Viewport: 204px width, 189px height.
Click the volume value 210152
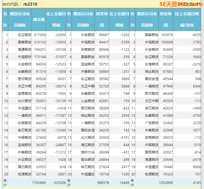[40, 42]
